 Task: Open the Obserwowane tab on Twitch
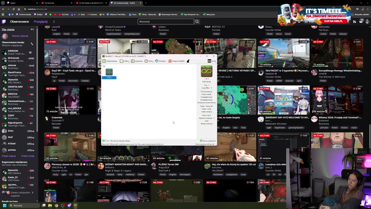click(19, 21)
